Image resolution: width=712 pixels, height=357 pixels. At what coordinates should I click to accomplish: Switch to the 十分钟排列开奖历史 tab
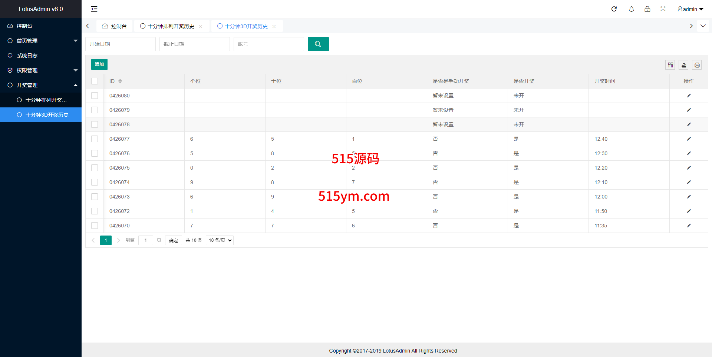[x=171, y=26]
